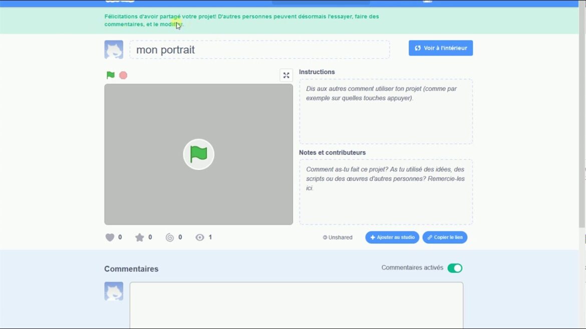Toggle off Commentaires activés

click(x=455, y=268)
